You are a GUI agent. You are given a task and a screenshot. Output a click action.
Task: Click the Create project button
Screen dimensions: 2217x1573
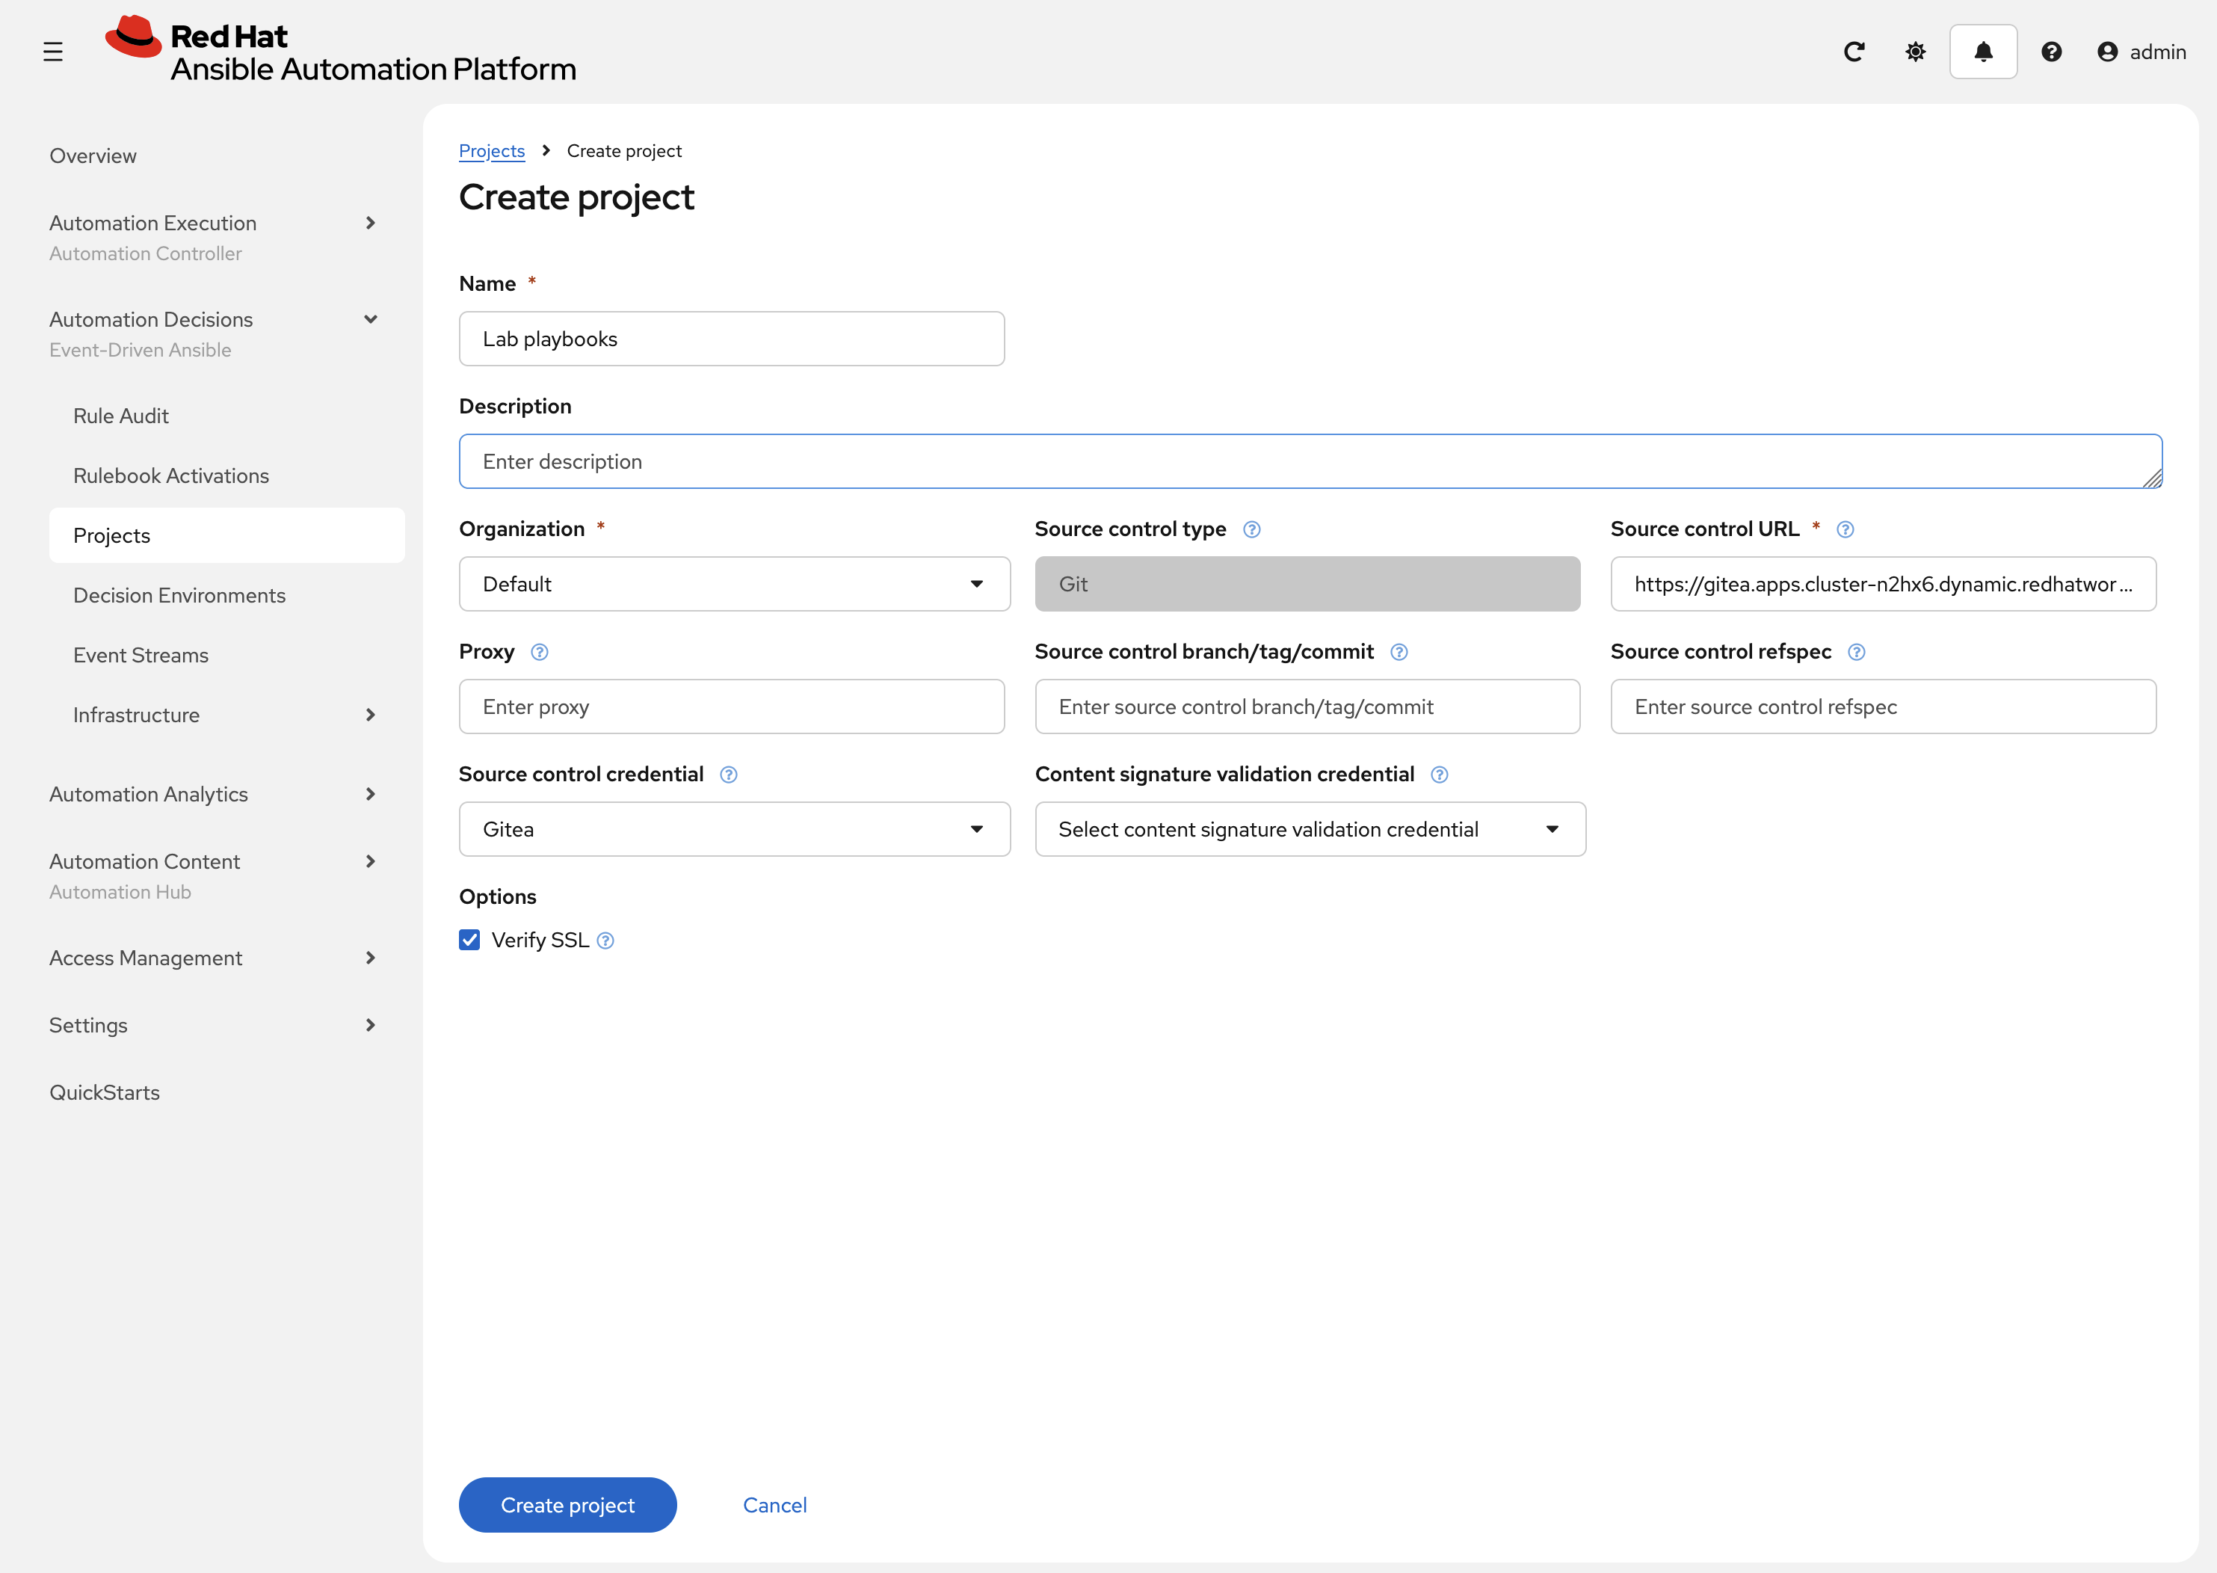click(567, 1504)
